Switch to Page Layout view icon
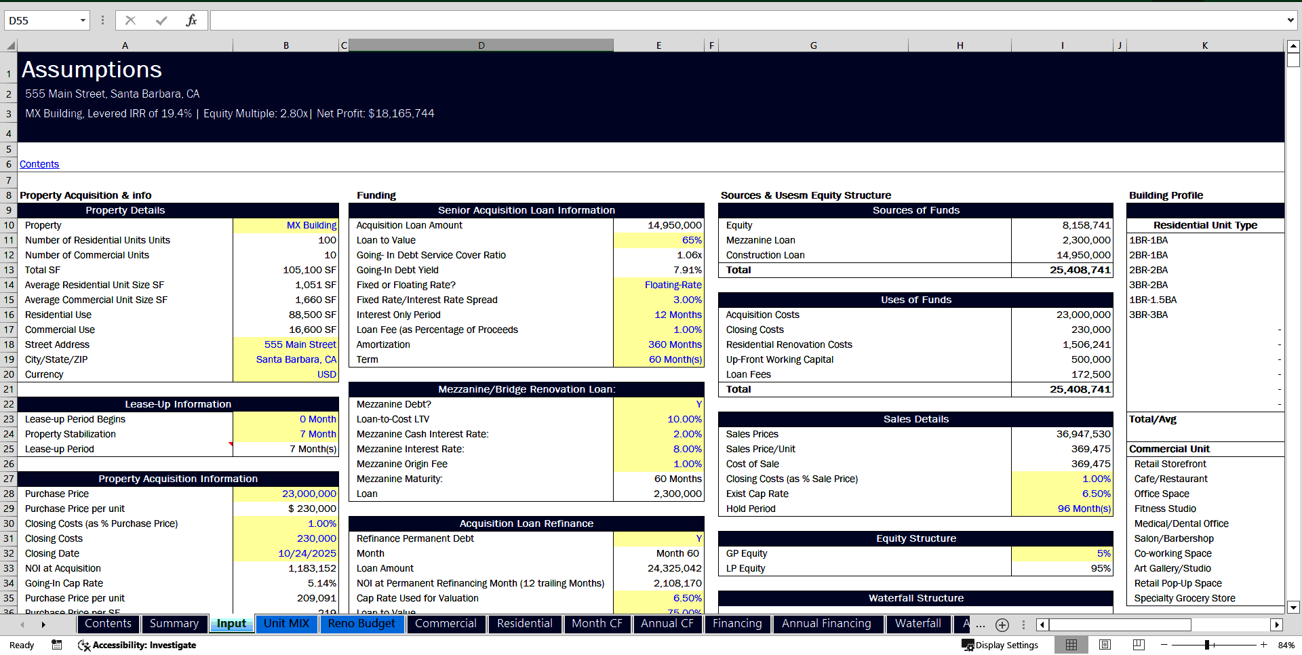 pyautogui.click(x=1105, y=645)
